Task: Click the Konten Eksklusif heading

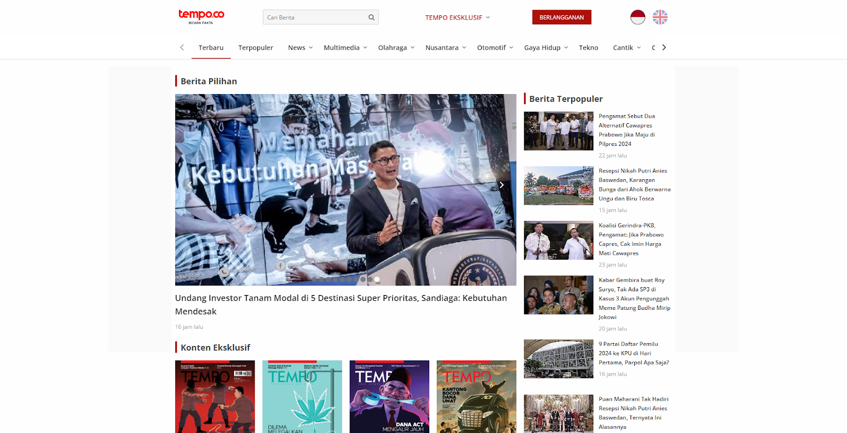Action: [x=215, y=347]
